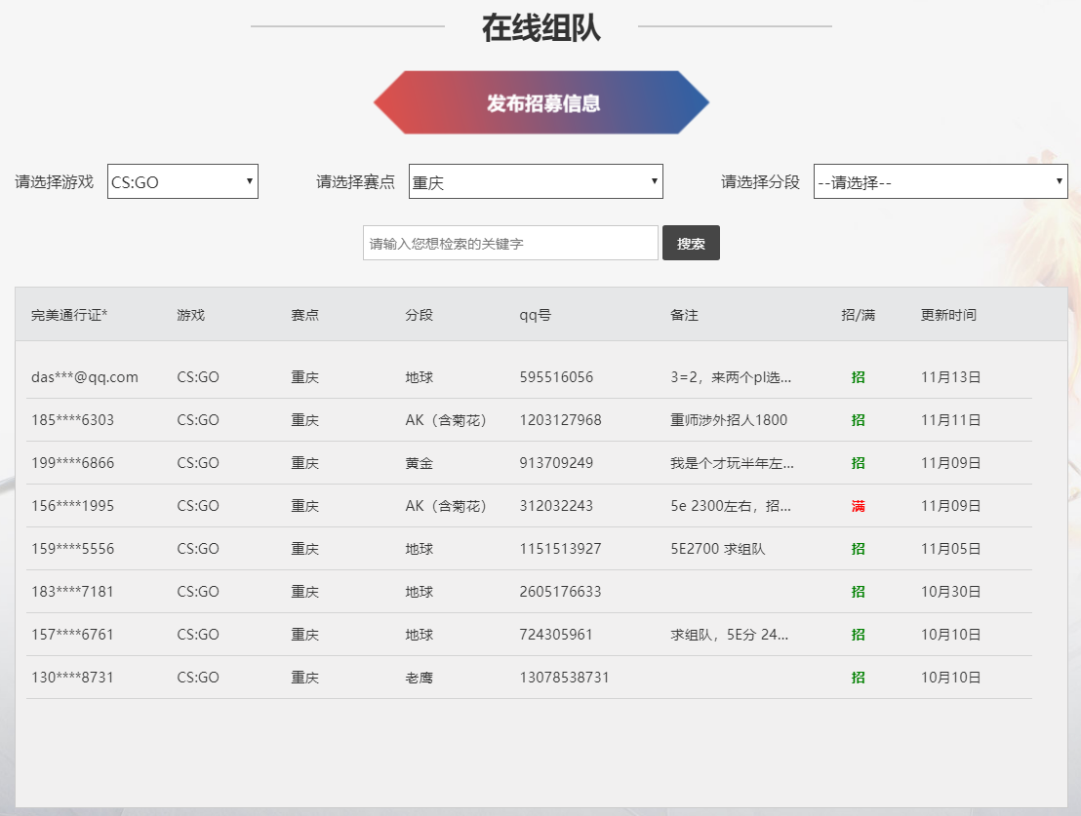Expand the 请选择分段 dropdown
Screen dimensions: 1081x816
pos(940,180)
